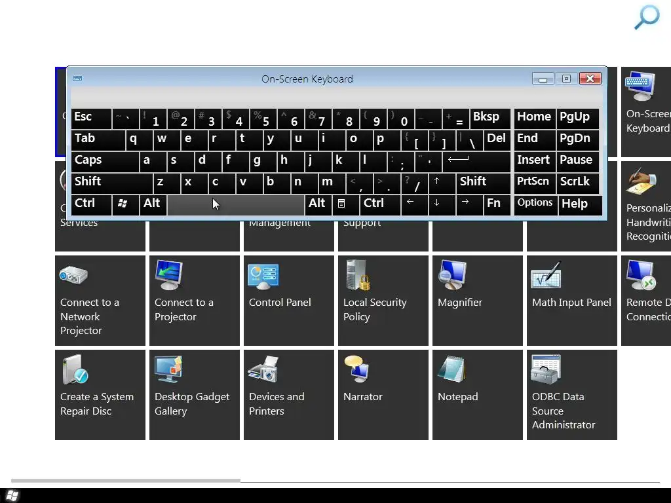Click the spacebar key

coord(236,205)
